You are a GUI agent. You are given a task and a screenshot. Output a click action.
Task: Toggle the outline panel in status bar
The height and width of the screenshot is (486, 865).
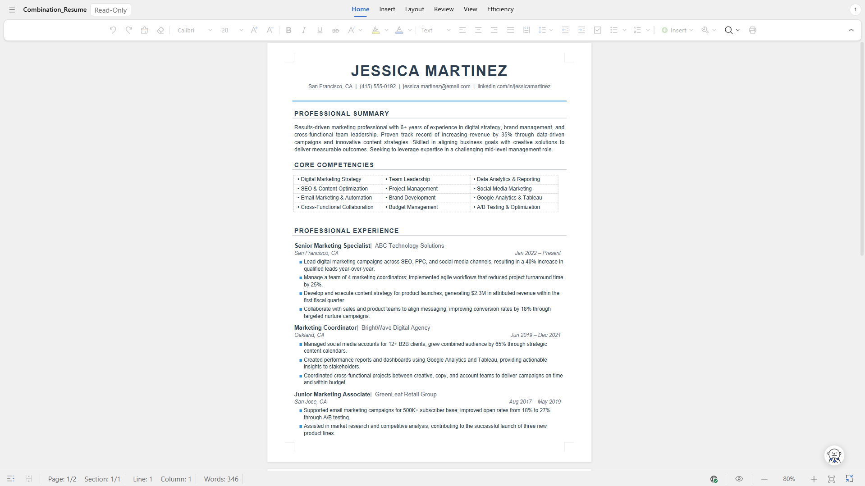[x=11, y=479]
